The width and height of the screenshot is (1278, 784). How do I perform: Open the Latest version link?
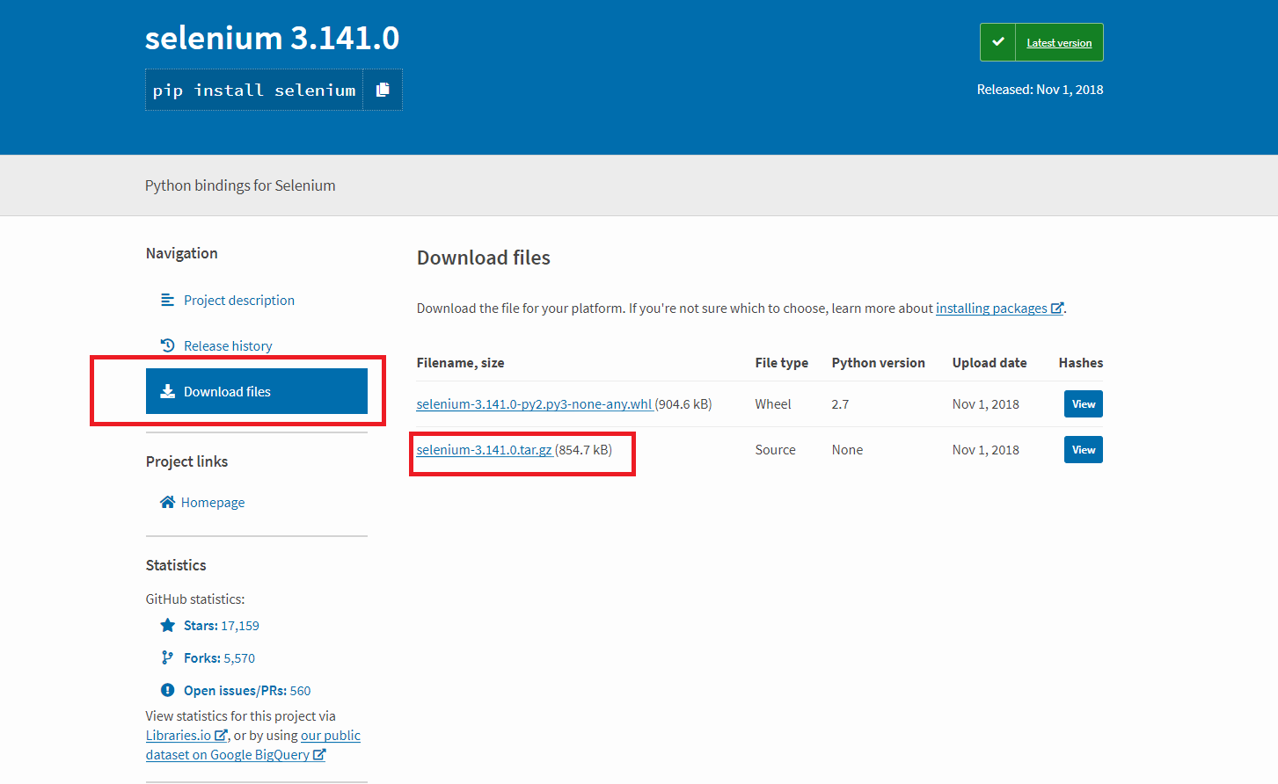tap(1059, 42)
